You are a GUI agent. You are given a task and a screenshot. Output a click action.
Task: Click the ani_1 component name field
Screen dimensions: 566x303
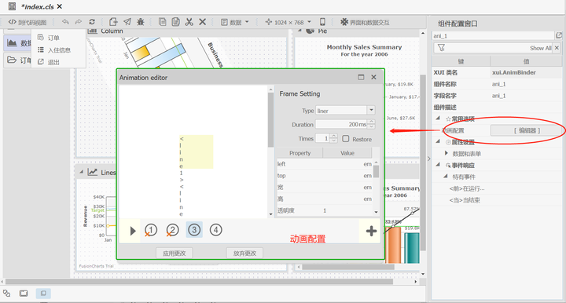494,35
